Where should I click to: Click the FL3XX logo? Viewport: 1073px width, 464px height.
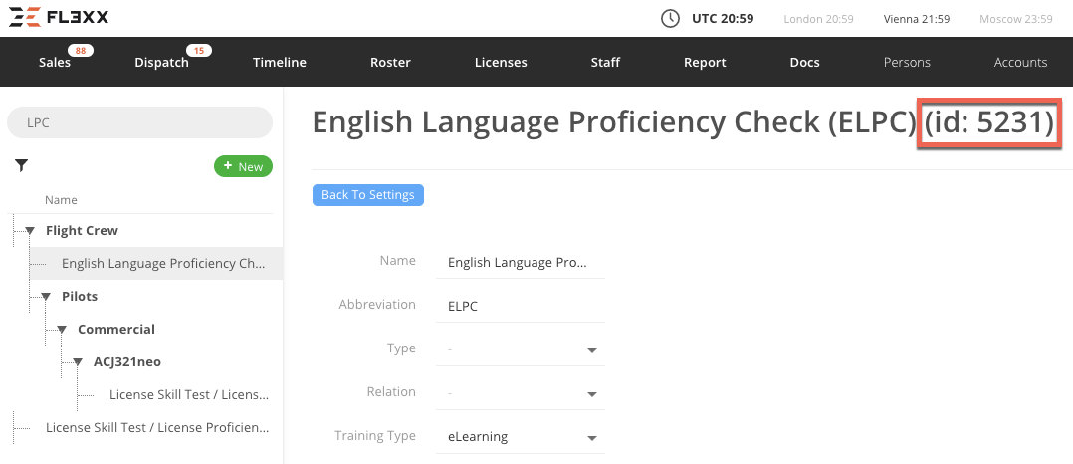pos(60,18)
